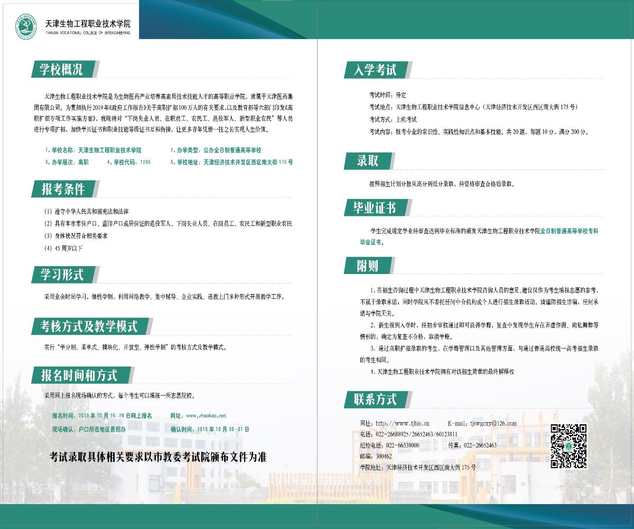Click the 实行"学分制、菜单式" assessment line

[136, 348]
